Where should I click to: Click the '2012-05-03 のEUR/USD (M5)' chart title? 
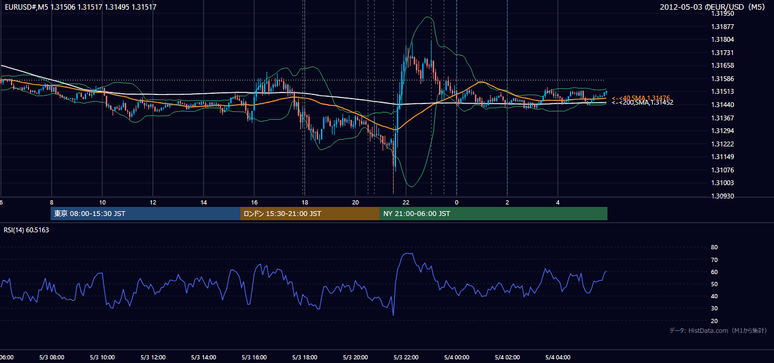point(713,7)
